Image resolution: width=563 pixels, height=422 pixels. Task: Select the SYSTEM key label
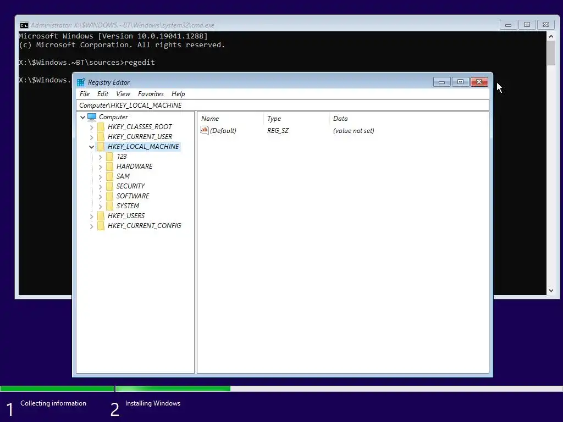[x=128, y=206]
